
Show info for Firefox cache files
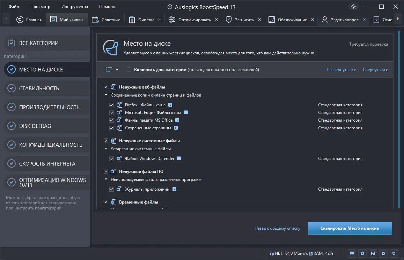click(x=170, y=105)
